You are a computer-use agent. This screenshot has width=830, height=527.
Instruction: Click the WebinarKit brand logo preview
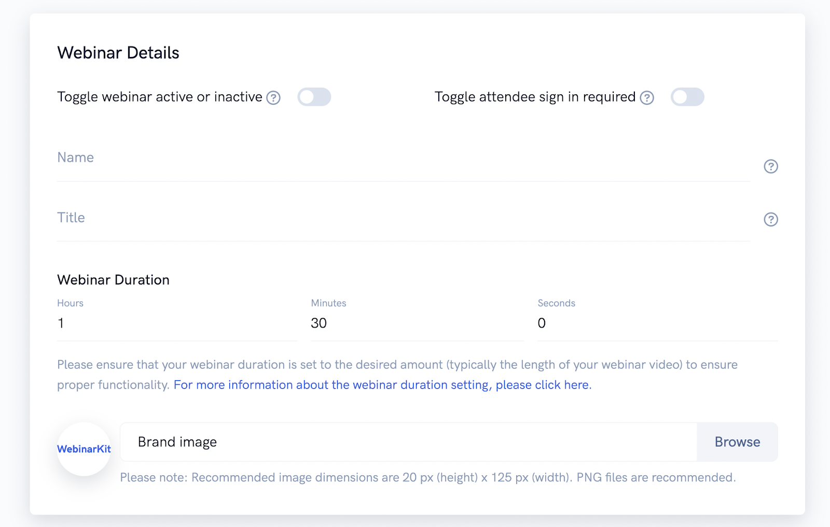click(x=84, y=449)
